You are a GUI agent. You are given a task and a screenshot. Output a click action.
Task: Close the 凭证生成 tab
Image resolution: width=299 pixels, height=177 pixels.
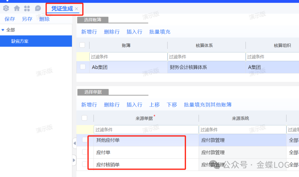(77, 9)
